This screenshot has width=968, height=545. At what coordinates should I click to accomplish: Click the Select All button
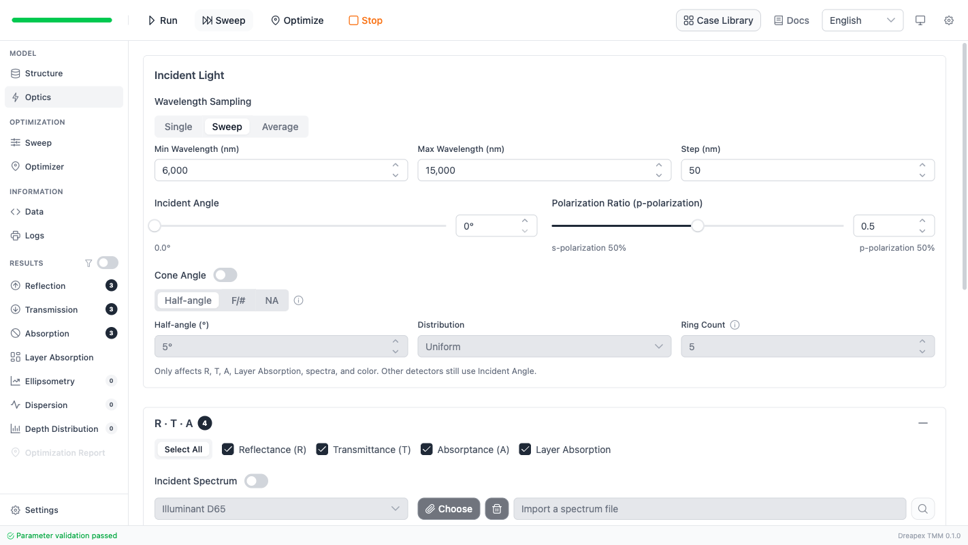point(183,450)
